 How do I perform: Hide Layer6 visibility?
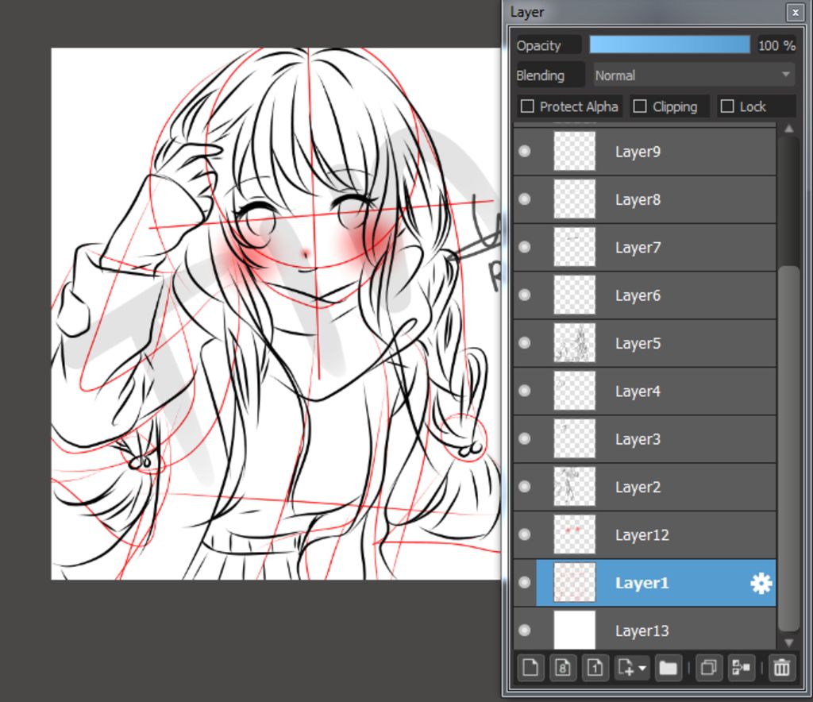click(x=525, y=295)
